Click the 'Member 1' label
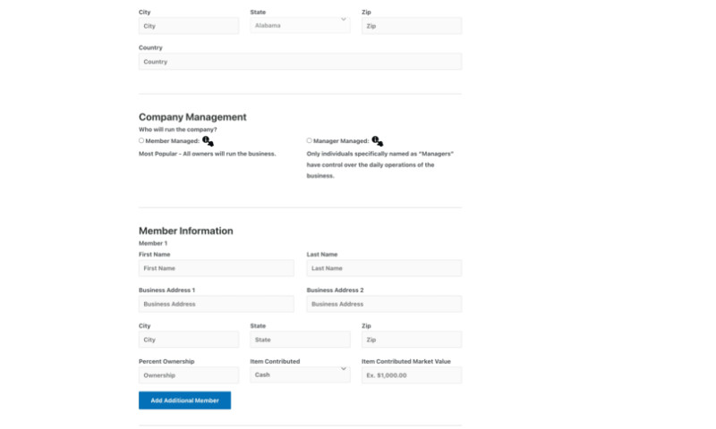This screenshot has height=429, width=716. pos(153,243)
